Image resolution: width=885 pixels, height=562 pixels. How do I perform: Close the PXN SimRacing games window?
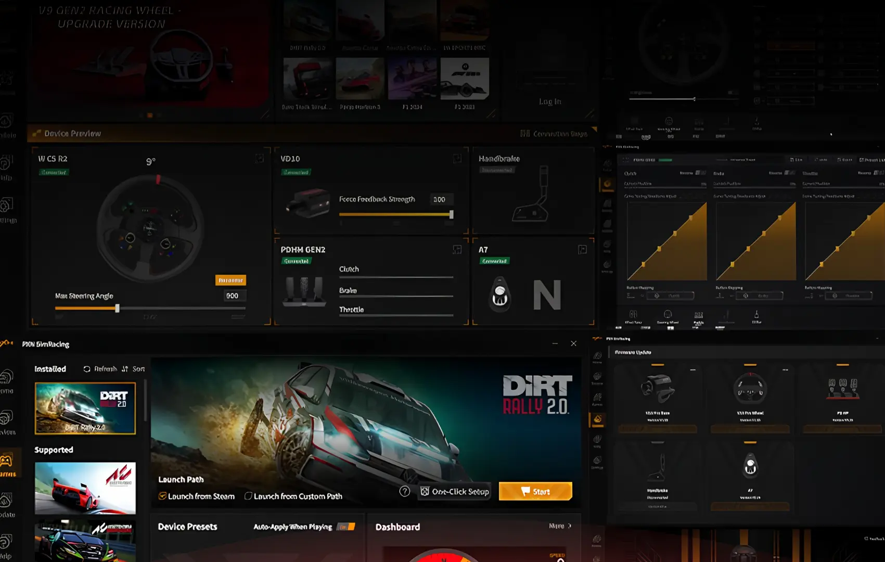pos(573,343)
